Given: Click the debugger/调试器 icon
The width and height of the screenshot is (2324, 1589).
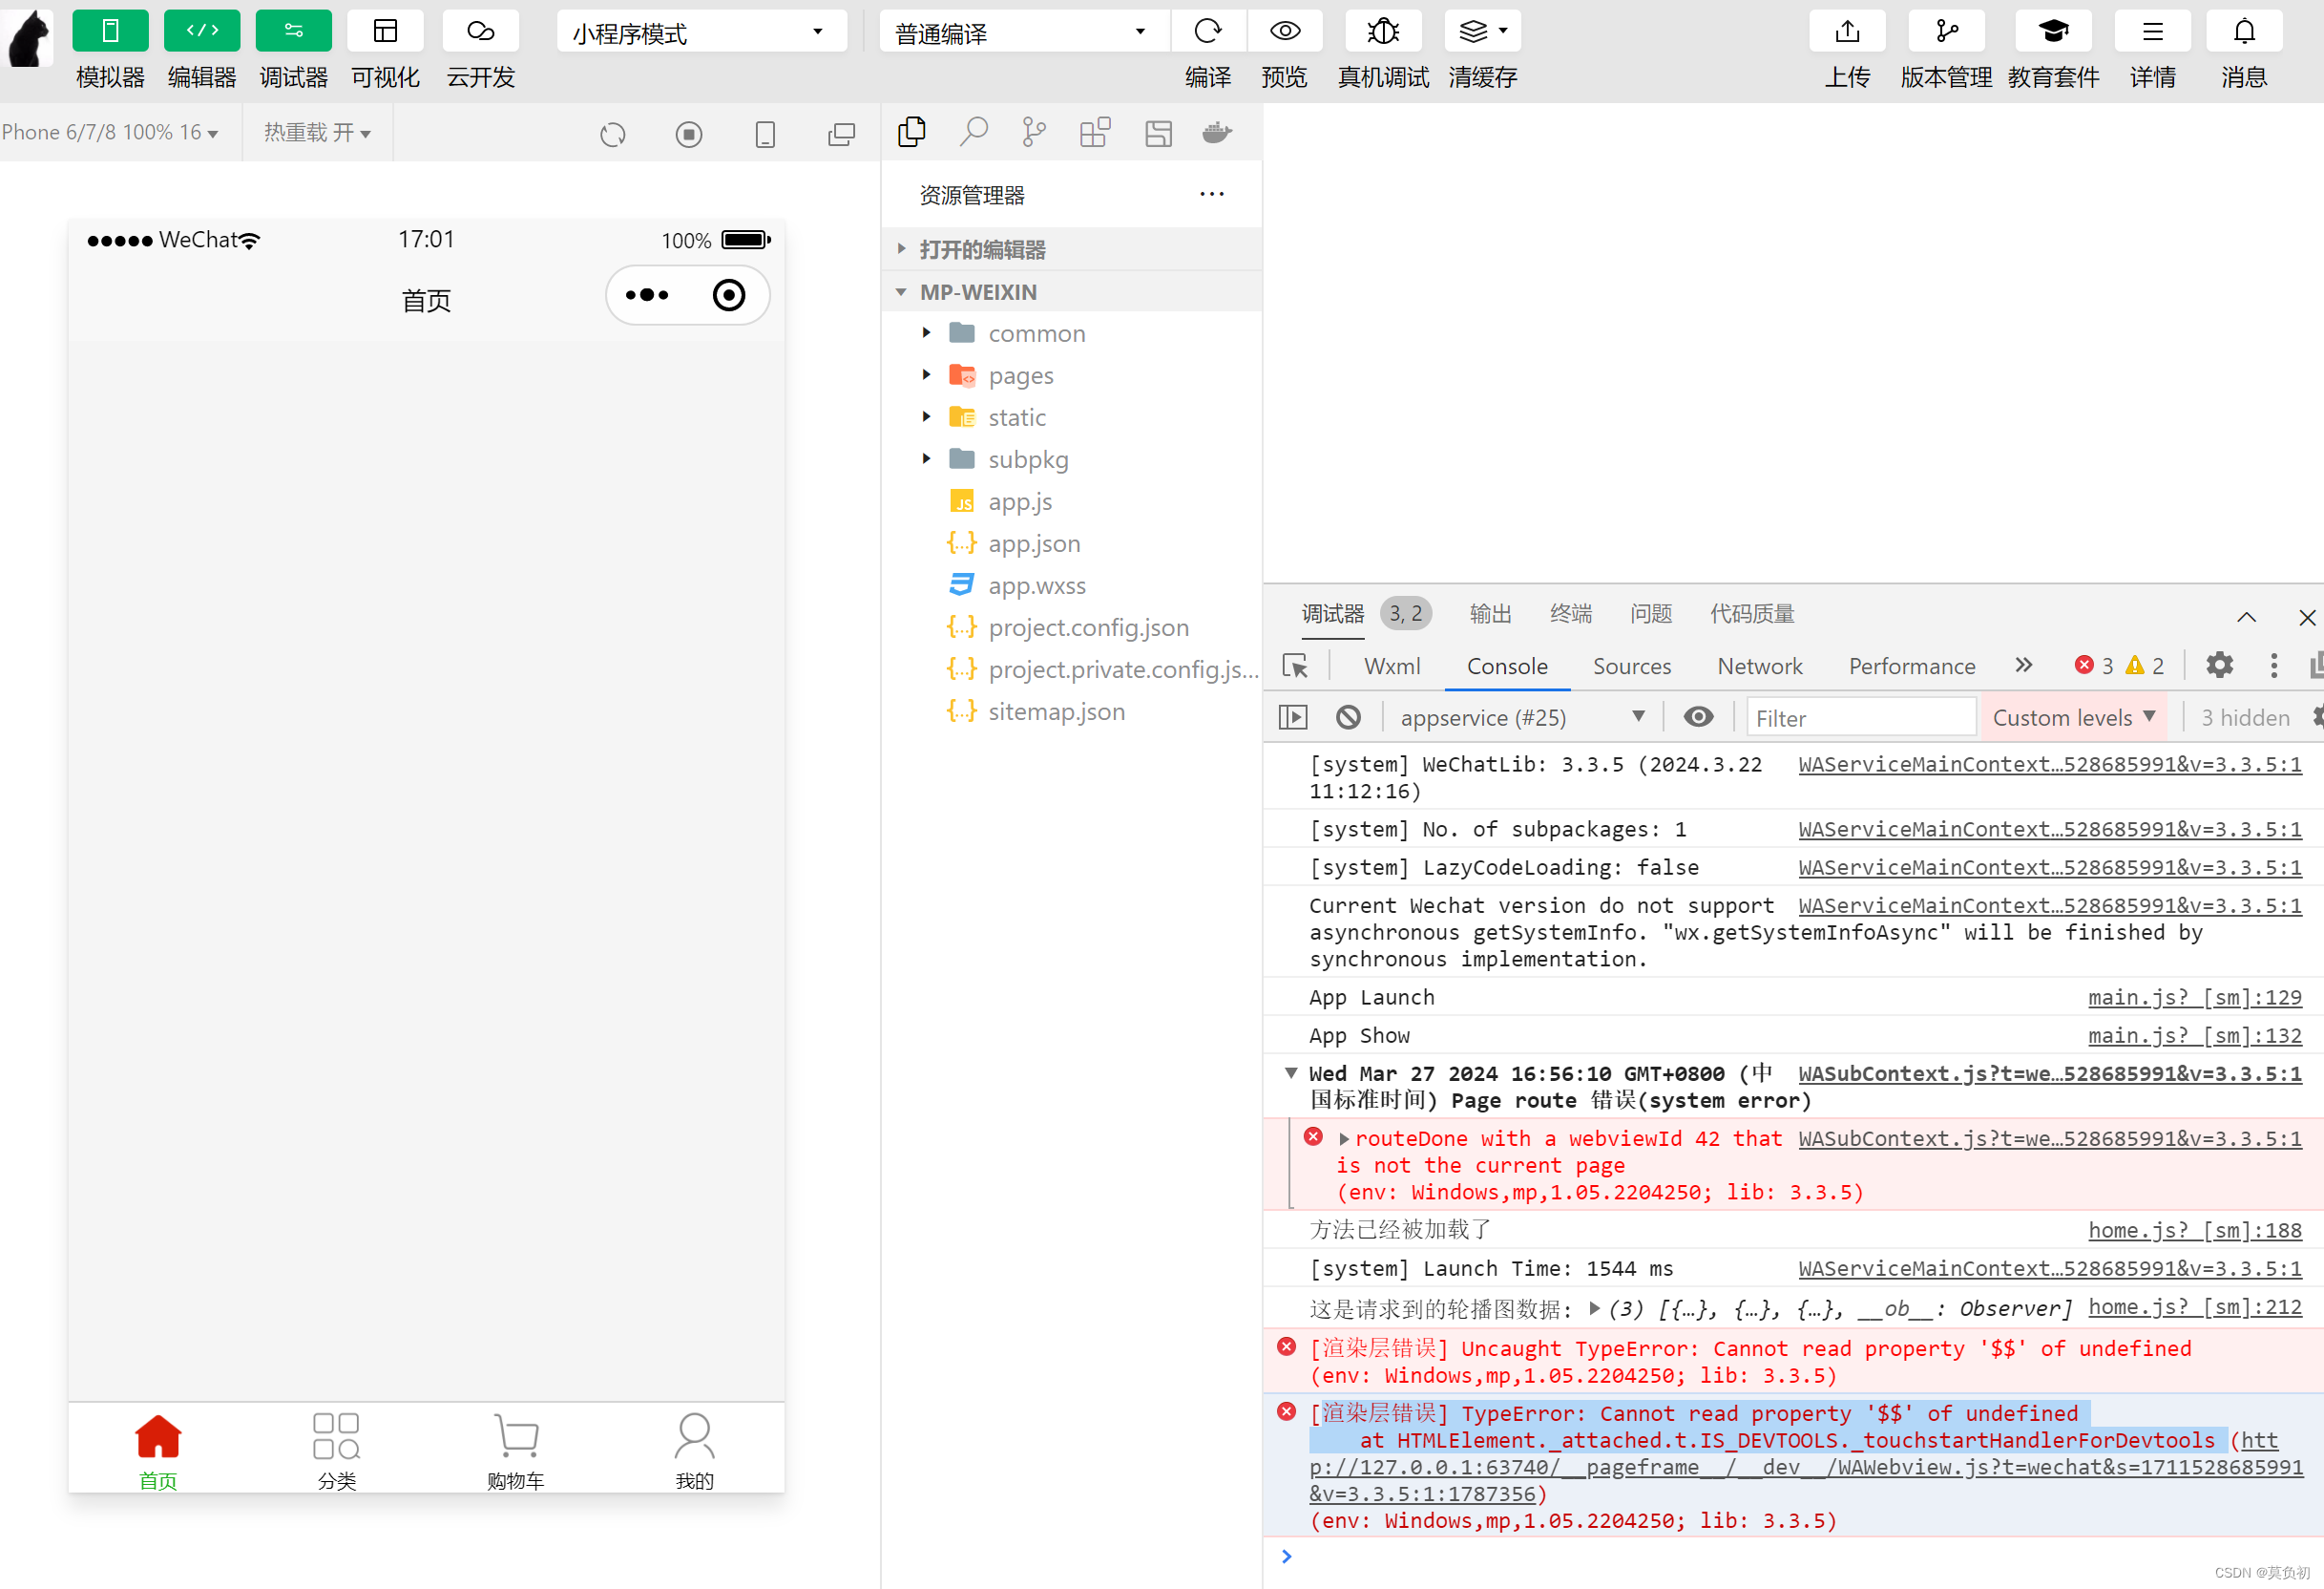Looking at the screenshot, I should 291,30.
